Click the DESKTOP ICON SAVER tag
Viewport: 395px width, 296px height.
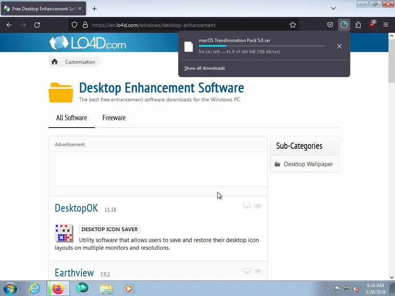[x=109, y=229]
